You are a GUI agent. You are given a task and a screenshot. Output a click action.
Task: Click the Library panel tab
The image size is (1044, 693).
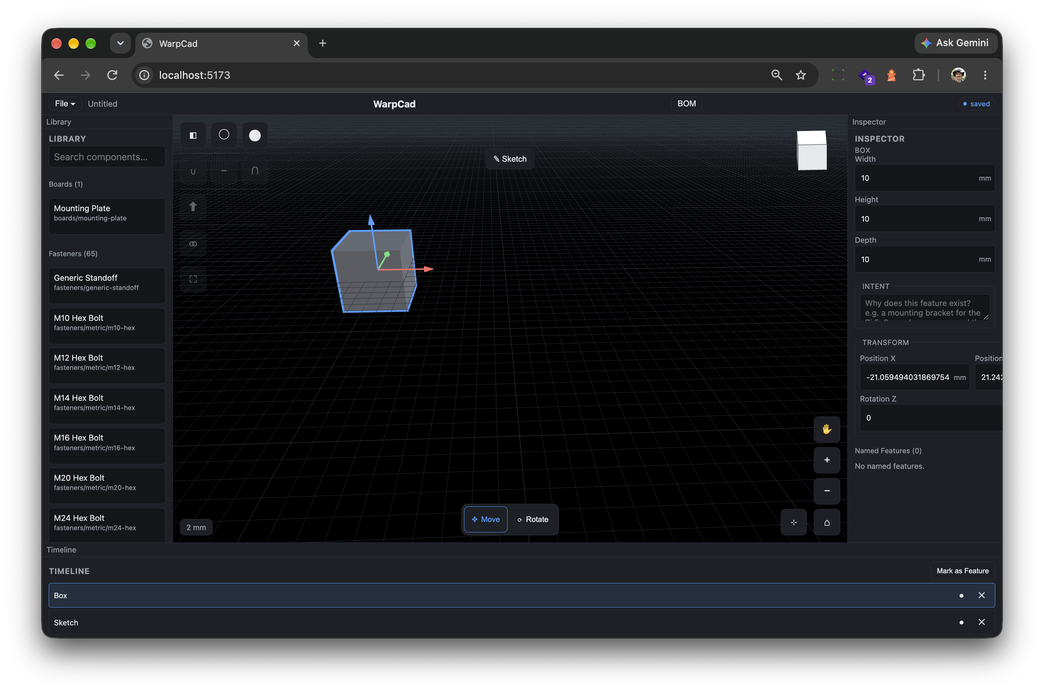point(59,122)
